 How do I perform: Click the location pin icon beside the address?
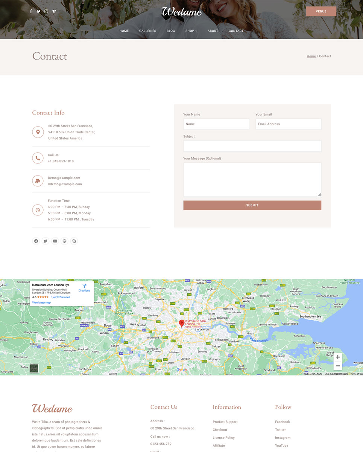[x=38, y=132]
